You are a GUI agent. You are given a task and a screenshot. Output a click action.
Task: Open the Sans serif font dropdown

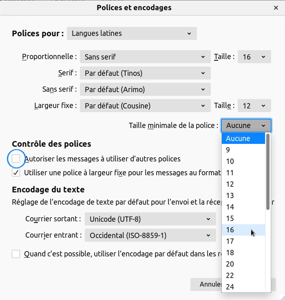point(145,90)
